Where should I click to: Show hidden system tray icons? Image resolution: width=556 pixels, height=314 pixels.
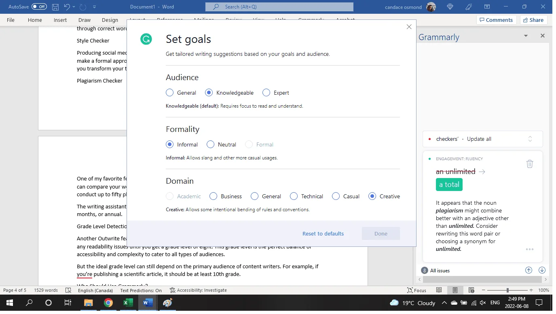(x=444, y=303)
